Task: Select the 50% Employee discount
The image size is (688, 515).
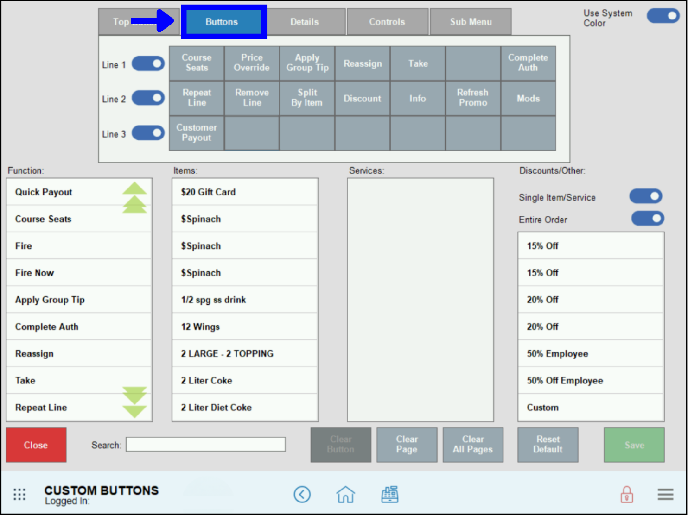Action: tap(591, 353)
